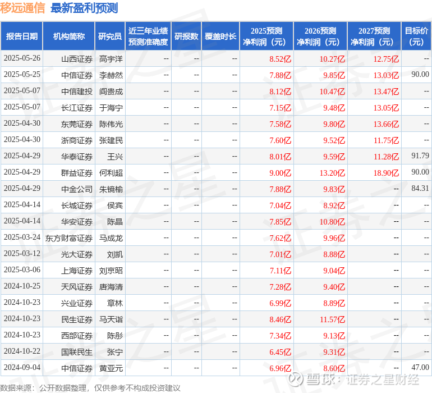Image resolution: width=432 pixels, height=393 pixels.
Task: Select the 47.00 target price
Action: [x=420, y=367]
